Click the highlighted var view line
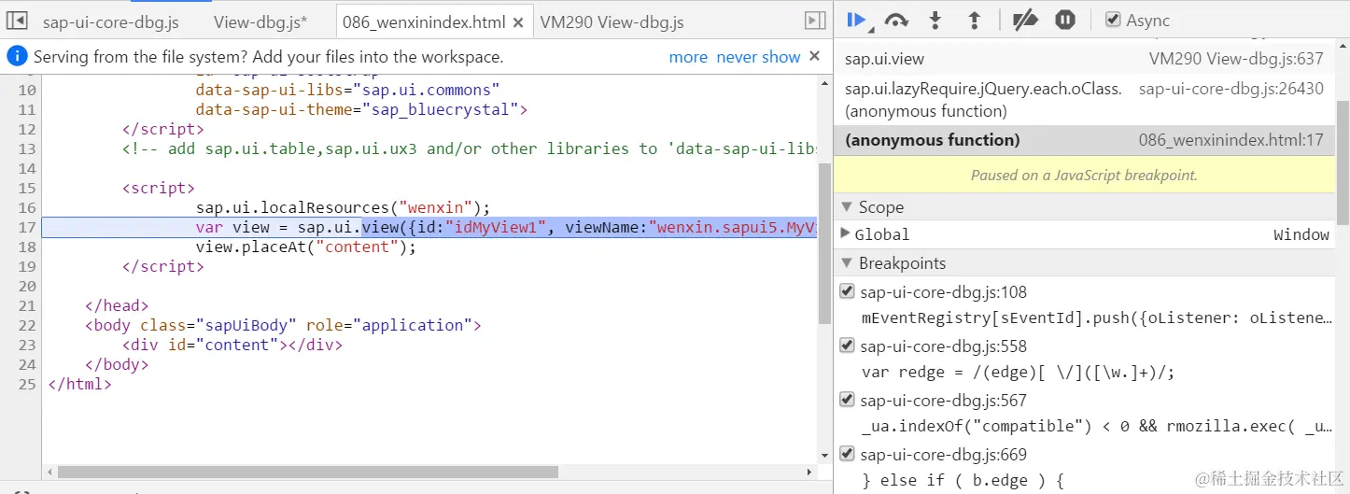The height and width of the screenshot is (494, 1350). pos(429,227)
